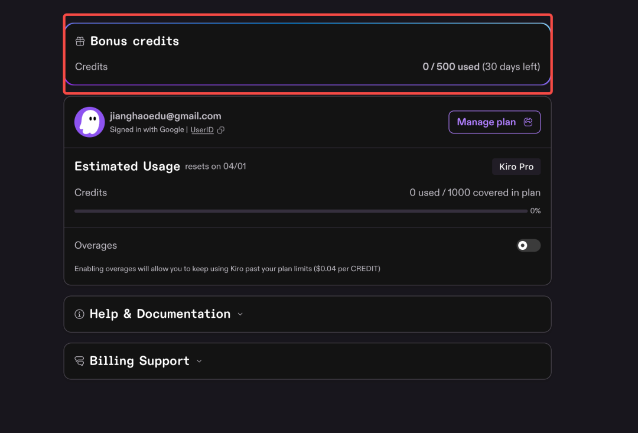
Task: Click the Signed in with Google text
Action: point(147,130)
